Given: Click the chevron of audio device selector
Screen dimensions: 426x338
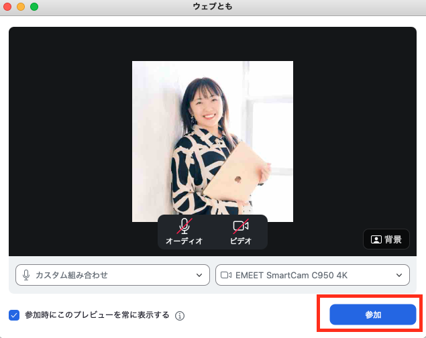Looking at the screenshot, I should pos(199,275).
